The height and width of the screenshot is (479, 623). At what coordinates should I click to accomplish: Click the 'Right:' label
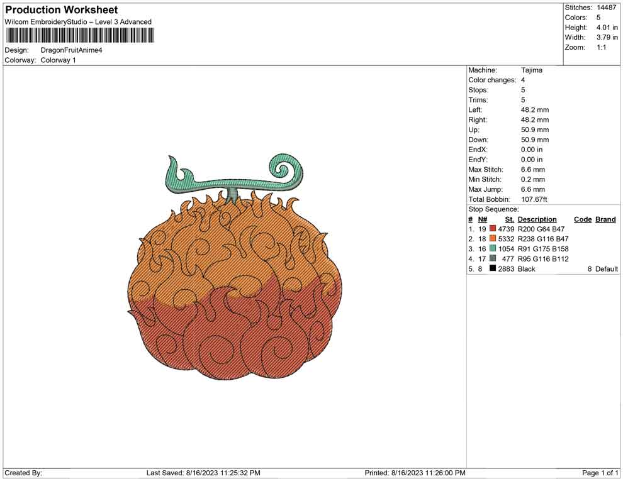[477, 120]
